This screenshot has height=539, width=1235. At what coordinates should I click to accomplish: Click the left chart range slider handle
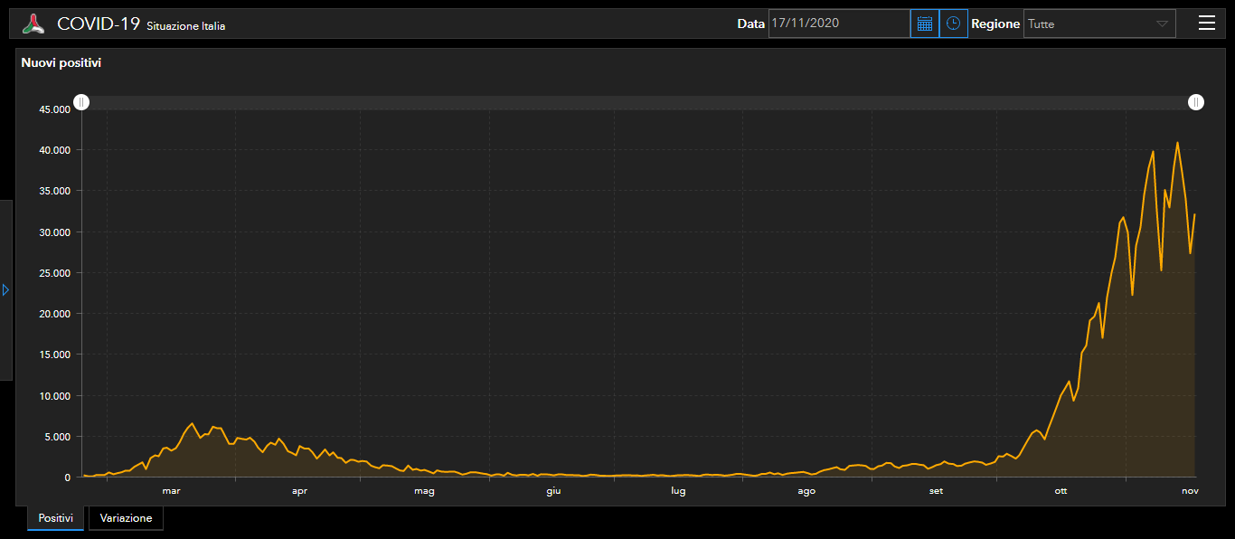pos(81,103)
